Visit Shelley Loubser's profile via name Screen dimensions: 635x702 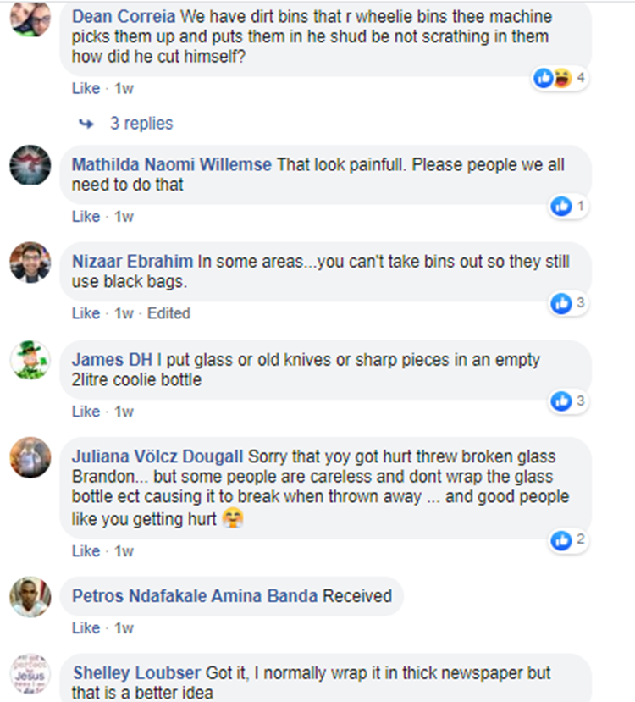tap(137, 673)
